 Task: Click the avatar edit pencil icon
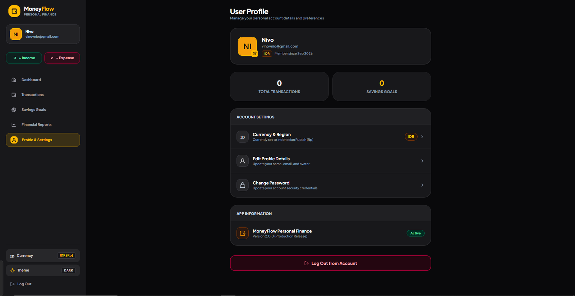point(254,53)
